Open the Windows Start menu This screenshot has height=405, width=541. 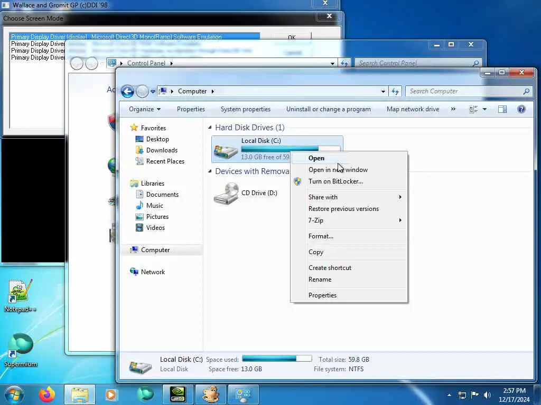point(14,394)
